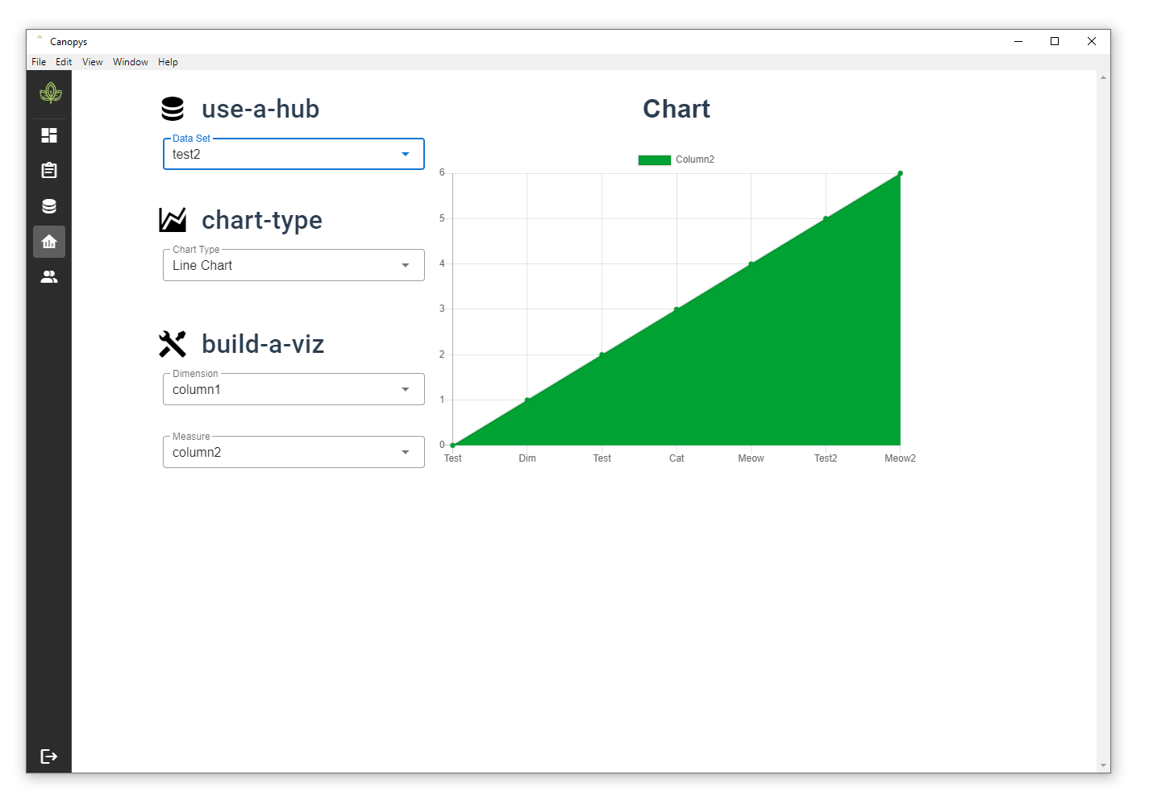Image resolution: width=1149 pixels, height=800 pixels.
Task: Click the database icon beside use-a-hub
Action: (173, 109)
